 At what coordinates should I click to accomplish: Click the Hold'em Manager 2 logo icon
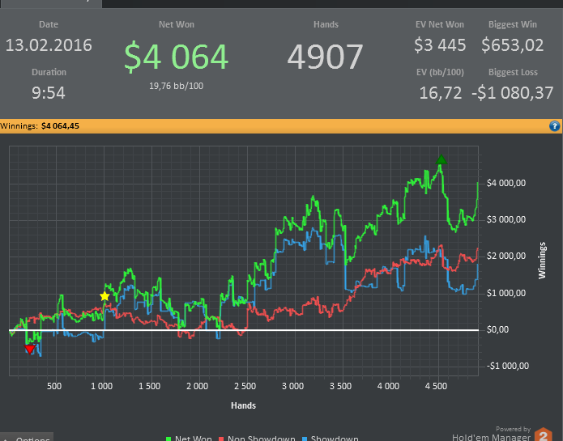pyautogui.click(x=544, y=435)
